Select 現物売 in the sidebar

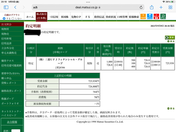pyautogui.click(x=5, y=34)
